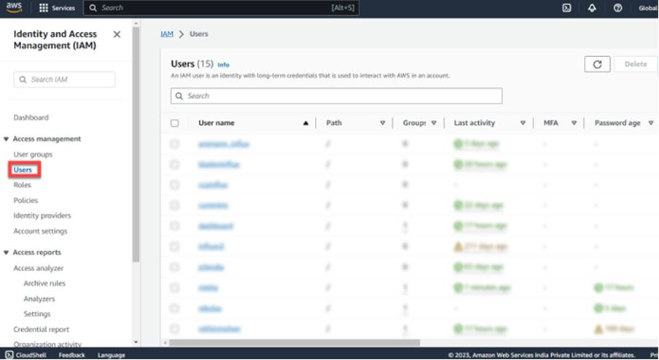Viewport: 659px width, 360px height.
Task: Click the top search bar
Action: [x=221, y=8]
